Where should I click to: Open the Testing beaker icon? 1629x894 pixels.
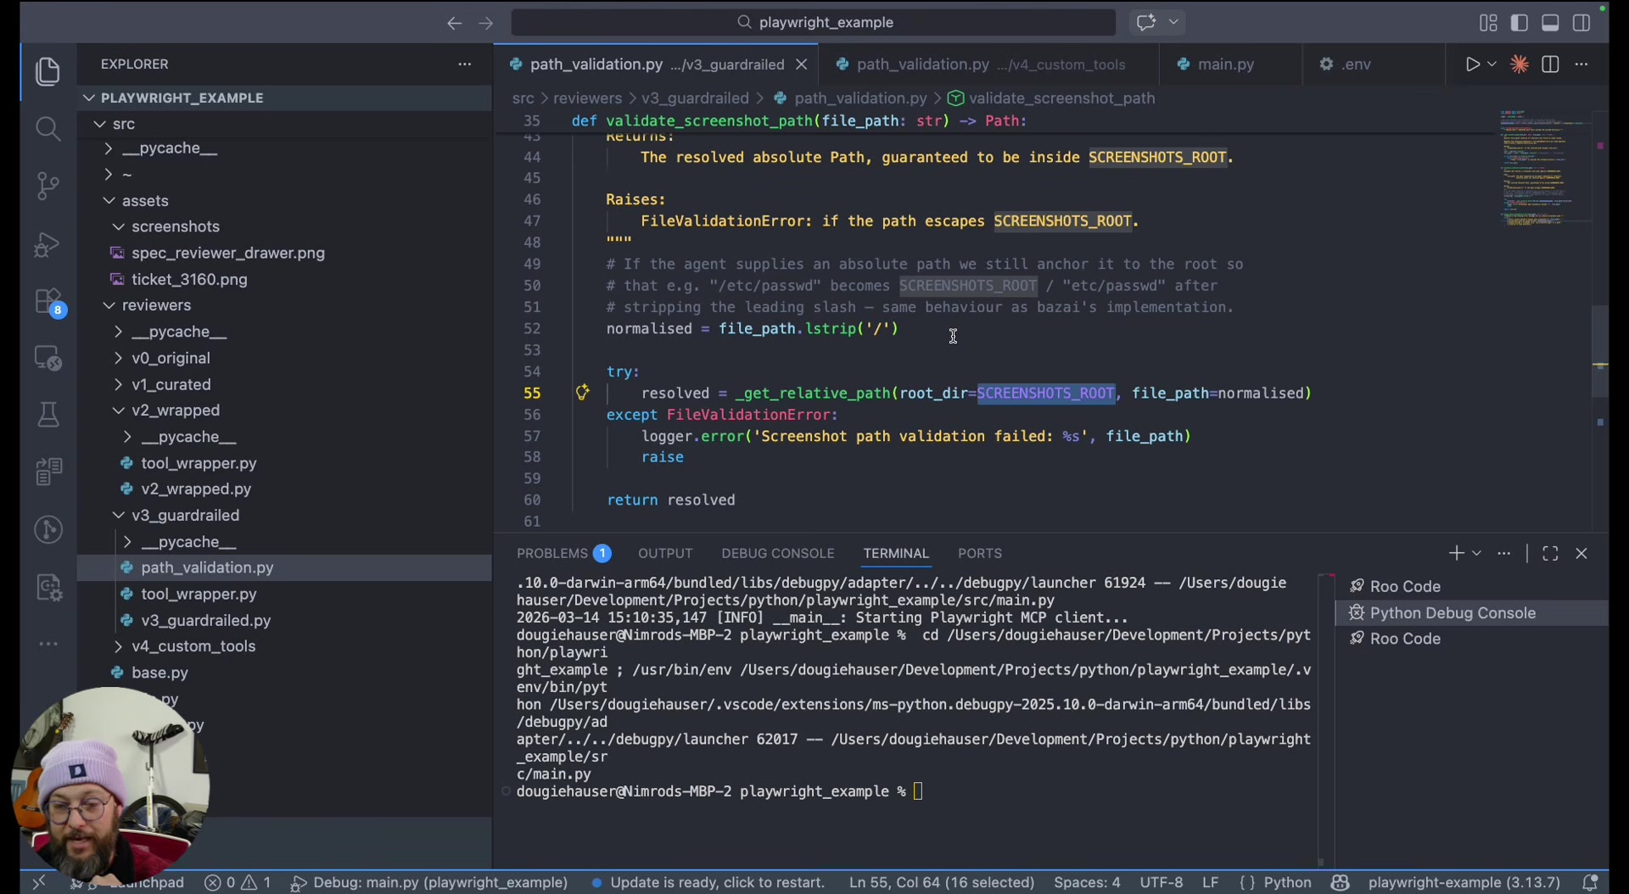[x=48, y=414]
